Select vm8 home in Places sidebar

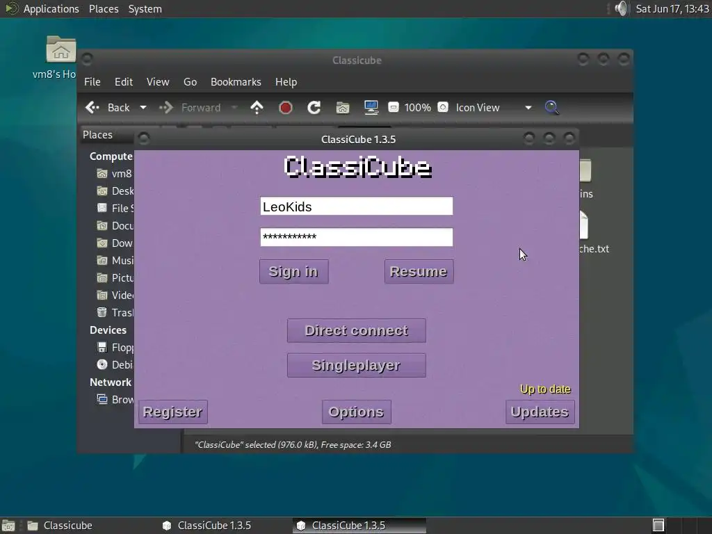point(115,173)
